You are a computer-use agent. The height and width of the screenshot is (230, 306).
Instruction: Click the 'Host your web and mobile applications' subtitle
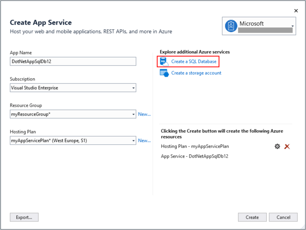click(91, 32)
